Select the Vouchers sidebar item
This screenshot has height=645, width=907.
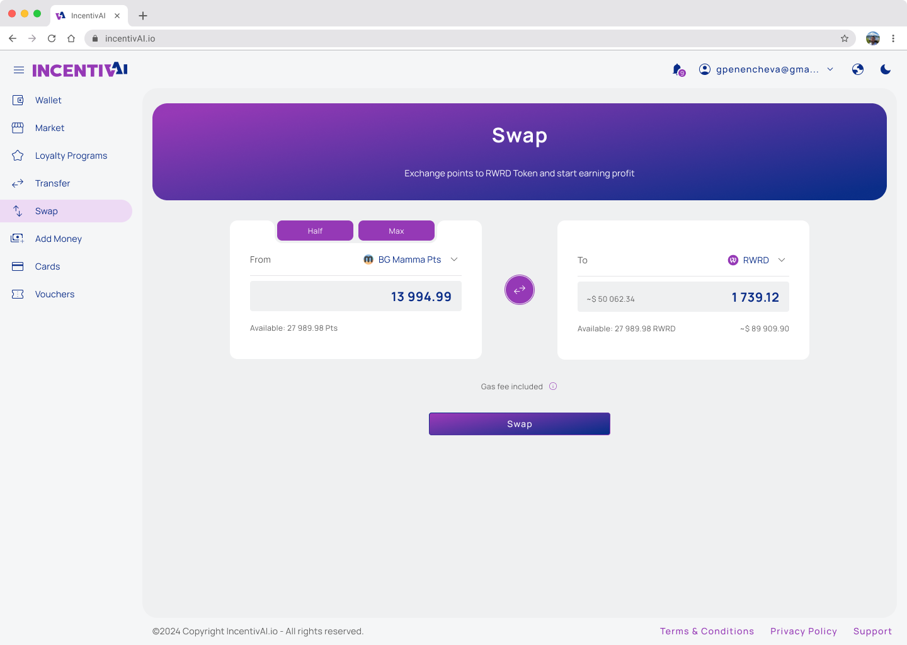(54, 294)
